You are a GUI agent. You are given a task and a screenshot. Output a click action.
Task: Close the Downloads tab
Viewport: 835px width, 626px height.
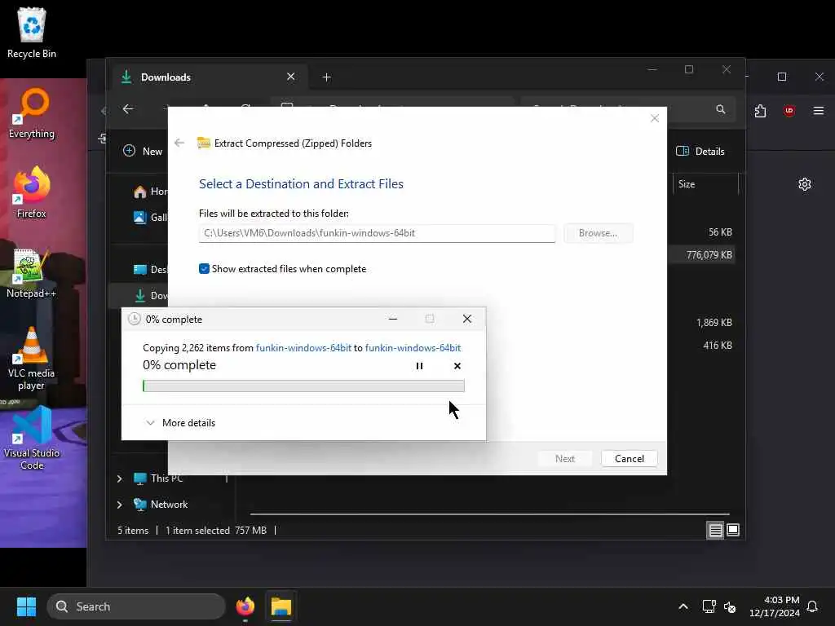click(291, 77)
